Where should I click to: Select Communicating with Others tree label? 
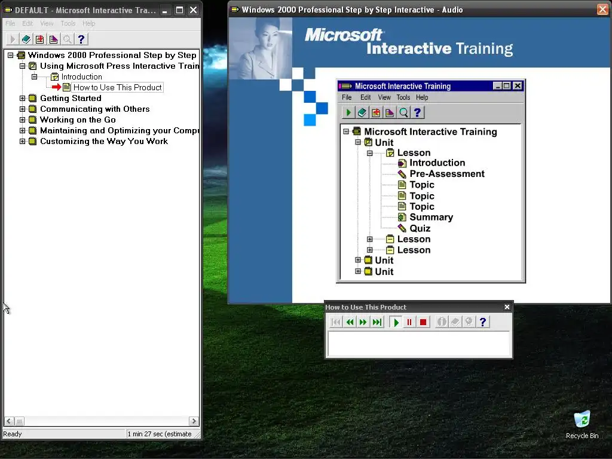[95, 109]
